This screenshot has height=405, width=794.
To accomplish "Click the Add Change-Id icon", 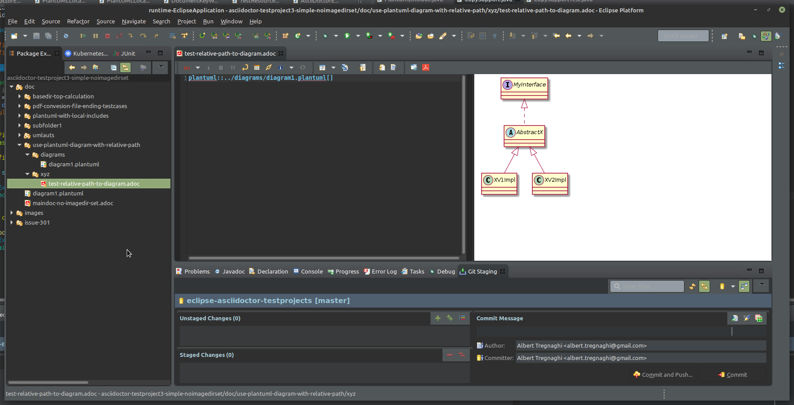I will [759, 318].
